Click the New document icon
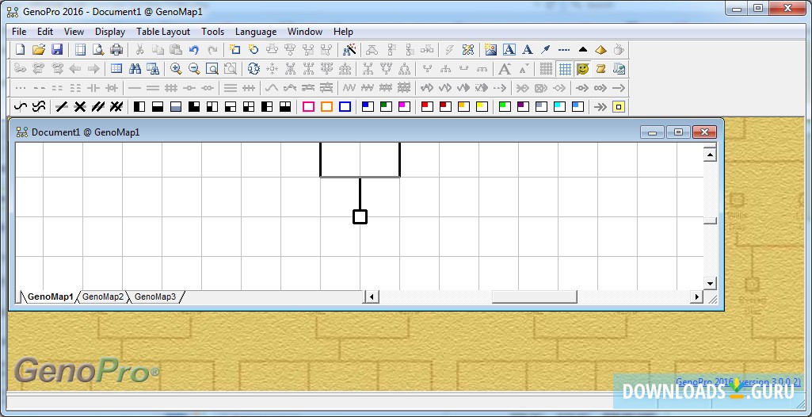This screenshot has width=812, height=417. coord(21,50)
